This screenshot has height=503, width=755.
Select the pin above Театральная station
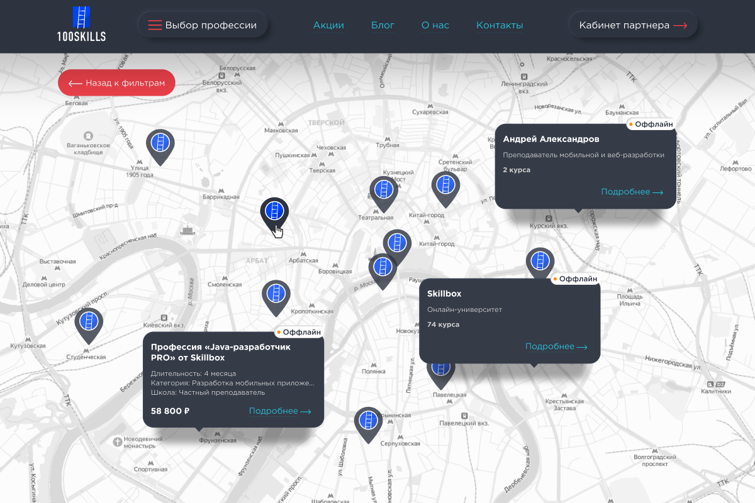[383, 191]
